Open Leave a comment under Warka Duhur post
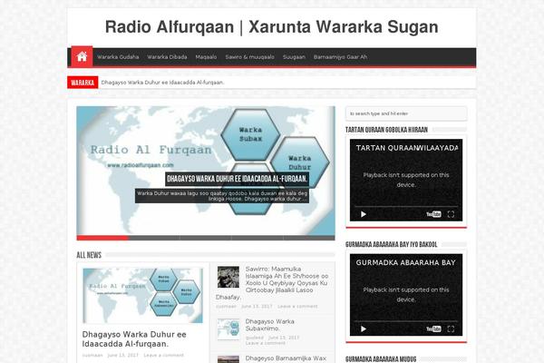The image size is (544, 363). pos(164,355)
